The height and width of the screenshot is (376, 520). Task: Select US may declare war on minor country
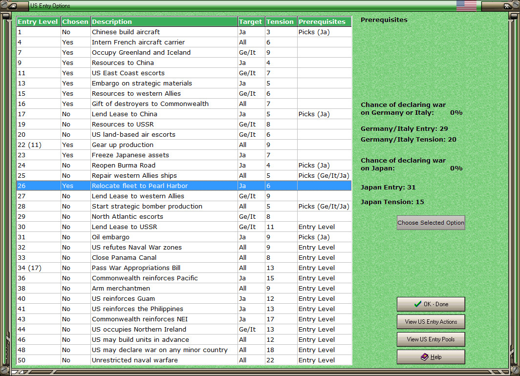184,350
